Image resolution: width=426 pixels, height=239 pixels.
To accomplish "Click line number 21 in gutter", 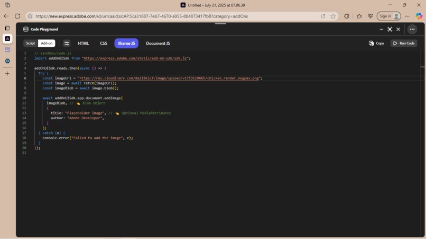I will coord(24,152).
